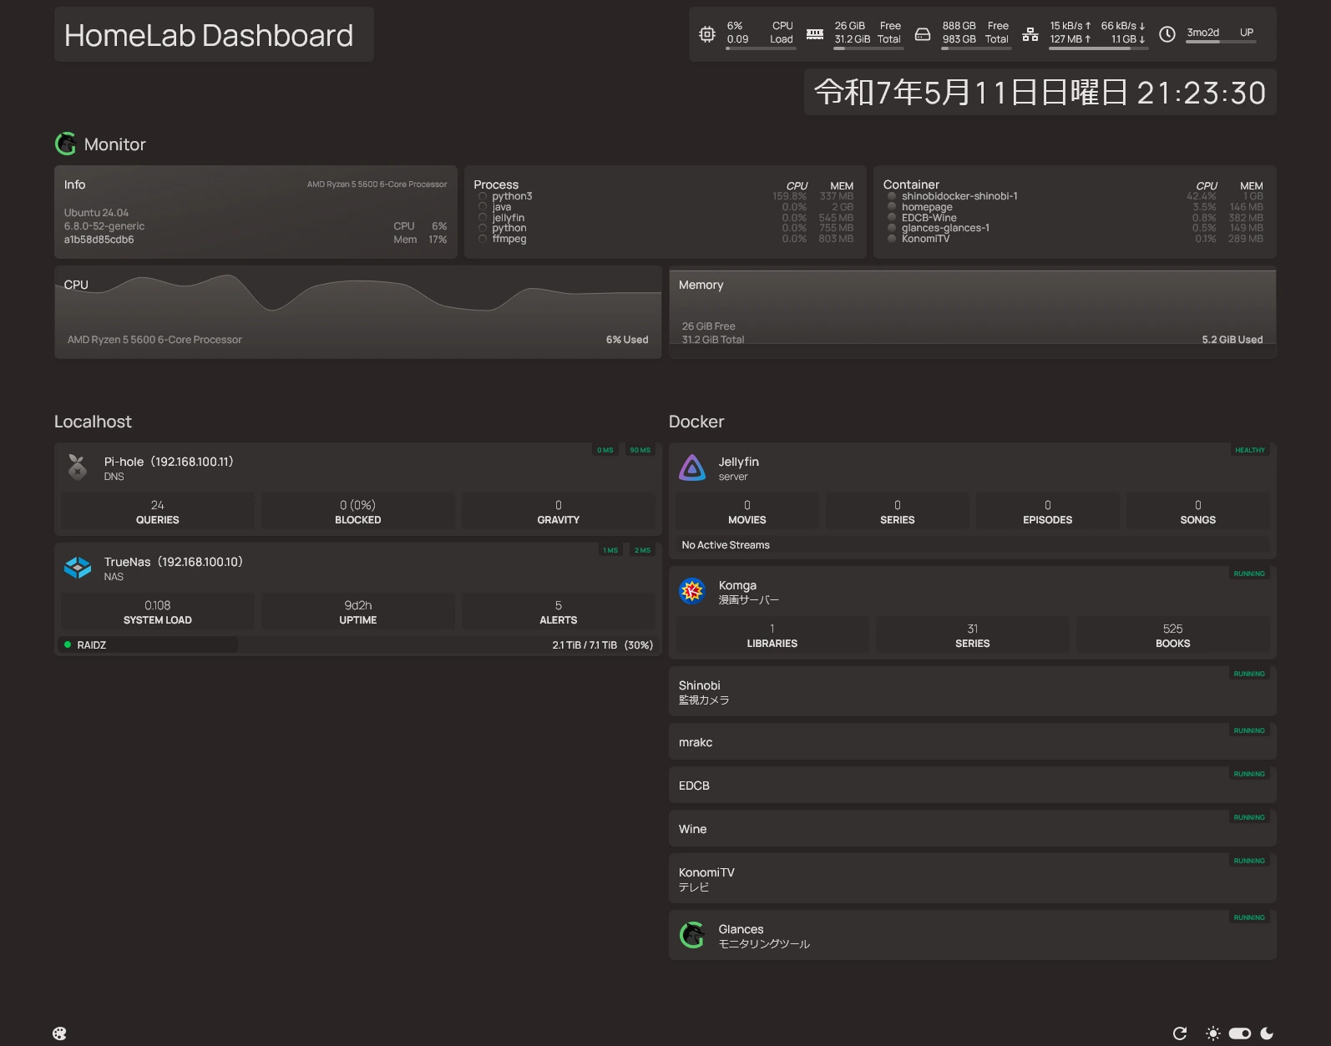Click the No Active Streams row

click(x=973, y=545)
